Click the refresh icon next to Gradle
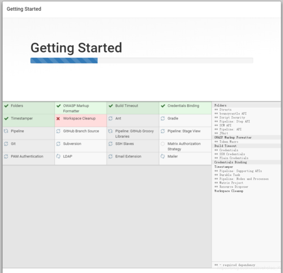This screenshot has height=273, width=283. [x=162, y=118]
